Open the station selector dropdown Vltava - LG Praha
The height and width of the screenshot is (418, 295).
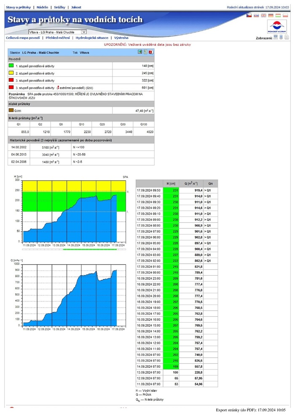click(58, 32)
